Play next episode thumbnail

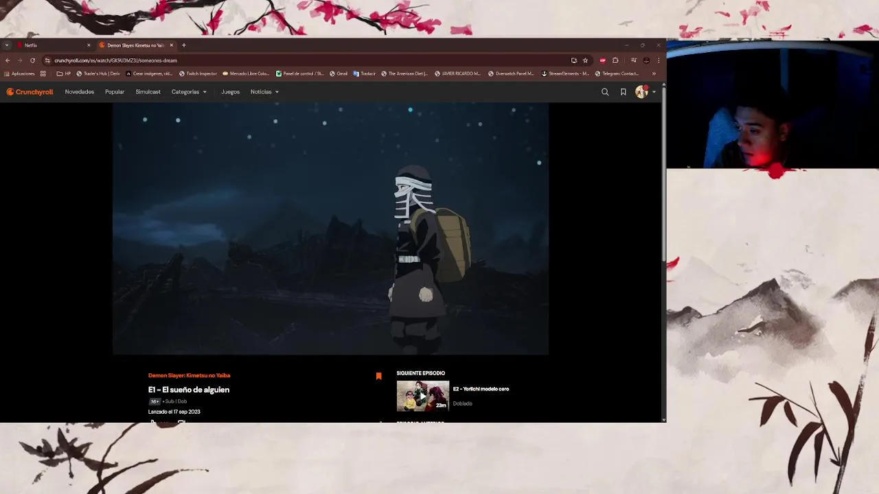pyautogui.click(x=423, y=396)
